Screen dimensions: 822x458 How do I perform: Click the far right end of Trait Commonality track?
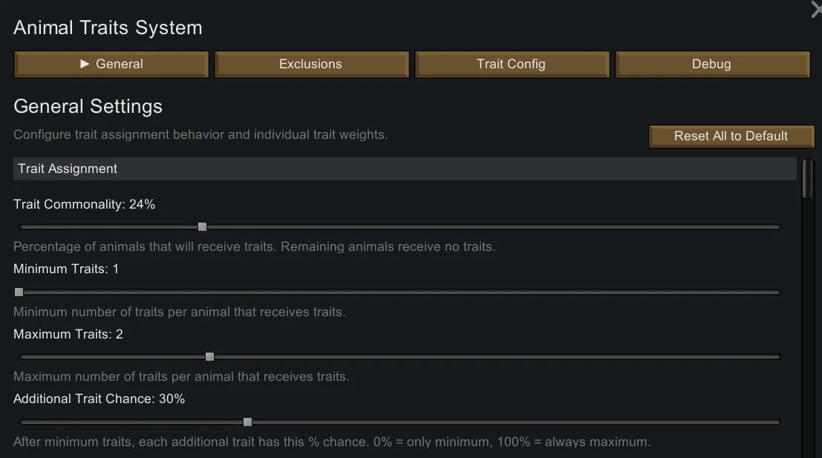(x=777, y=227)
